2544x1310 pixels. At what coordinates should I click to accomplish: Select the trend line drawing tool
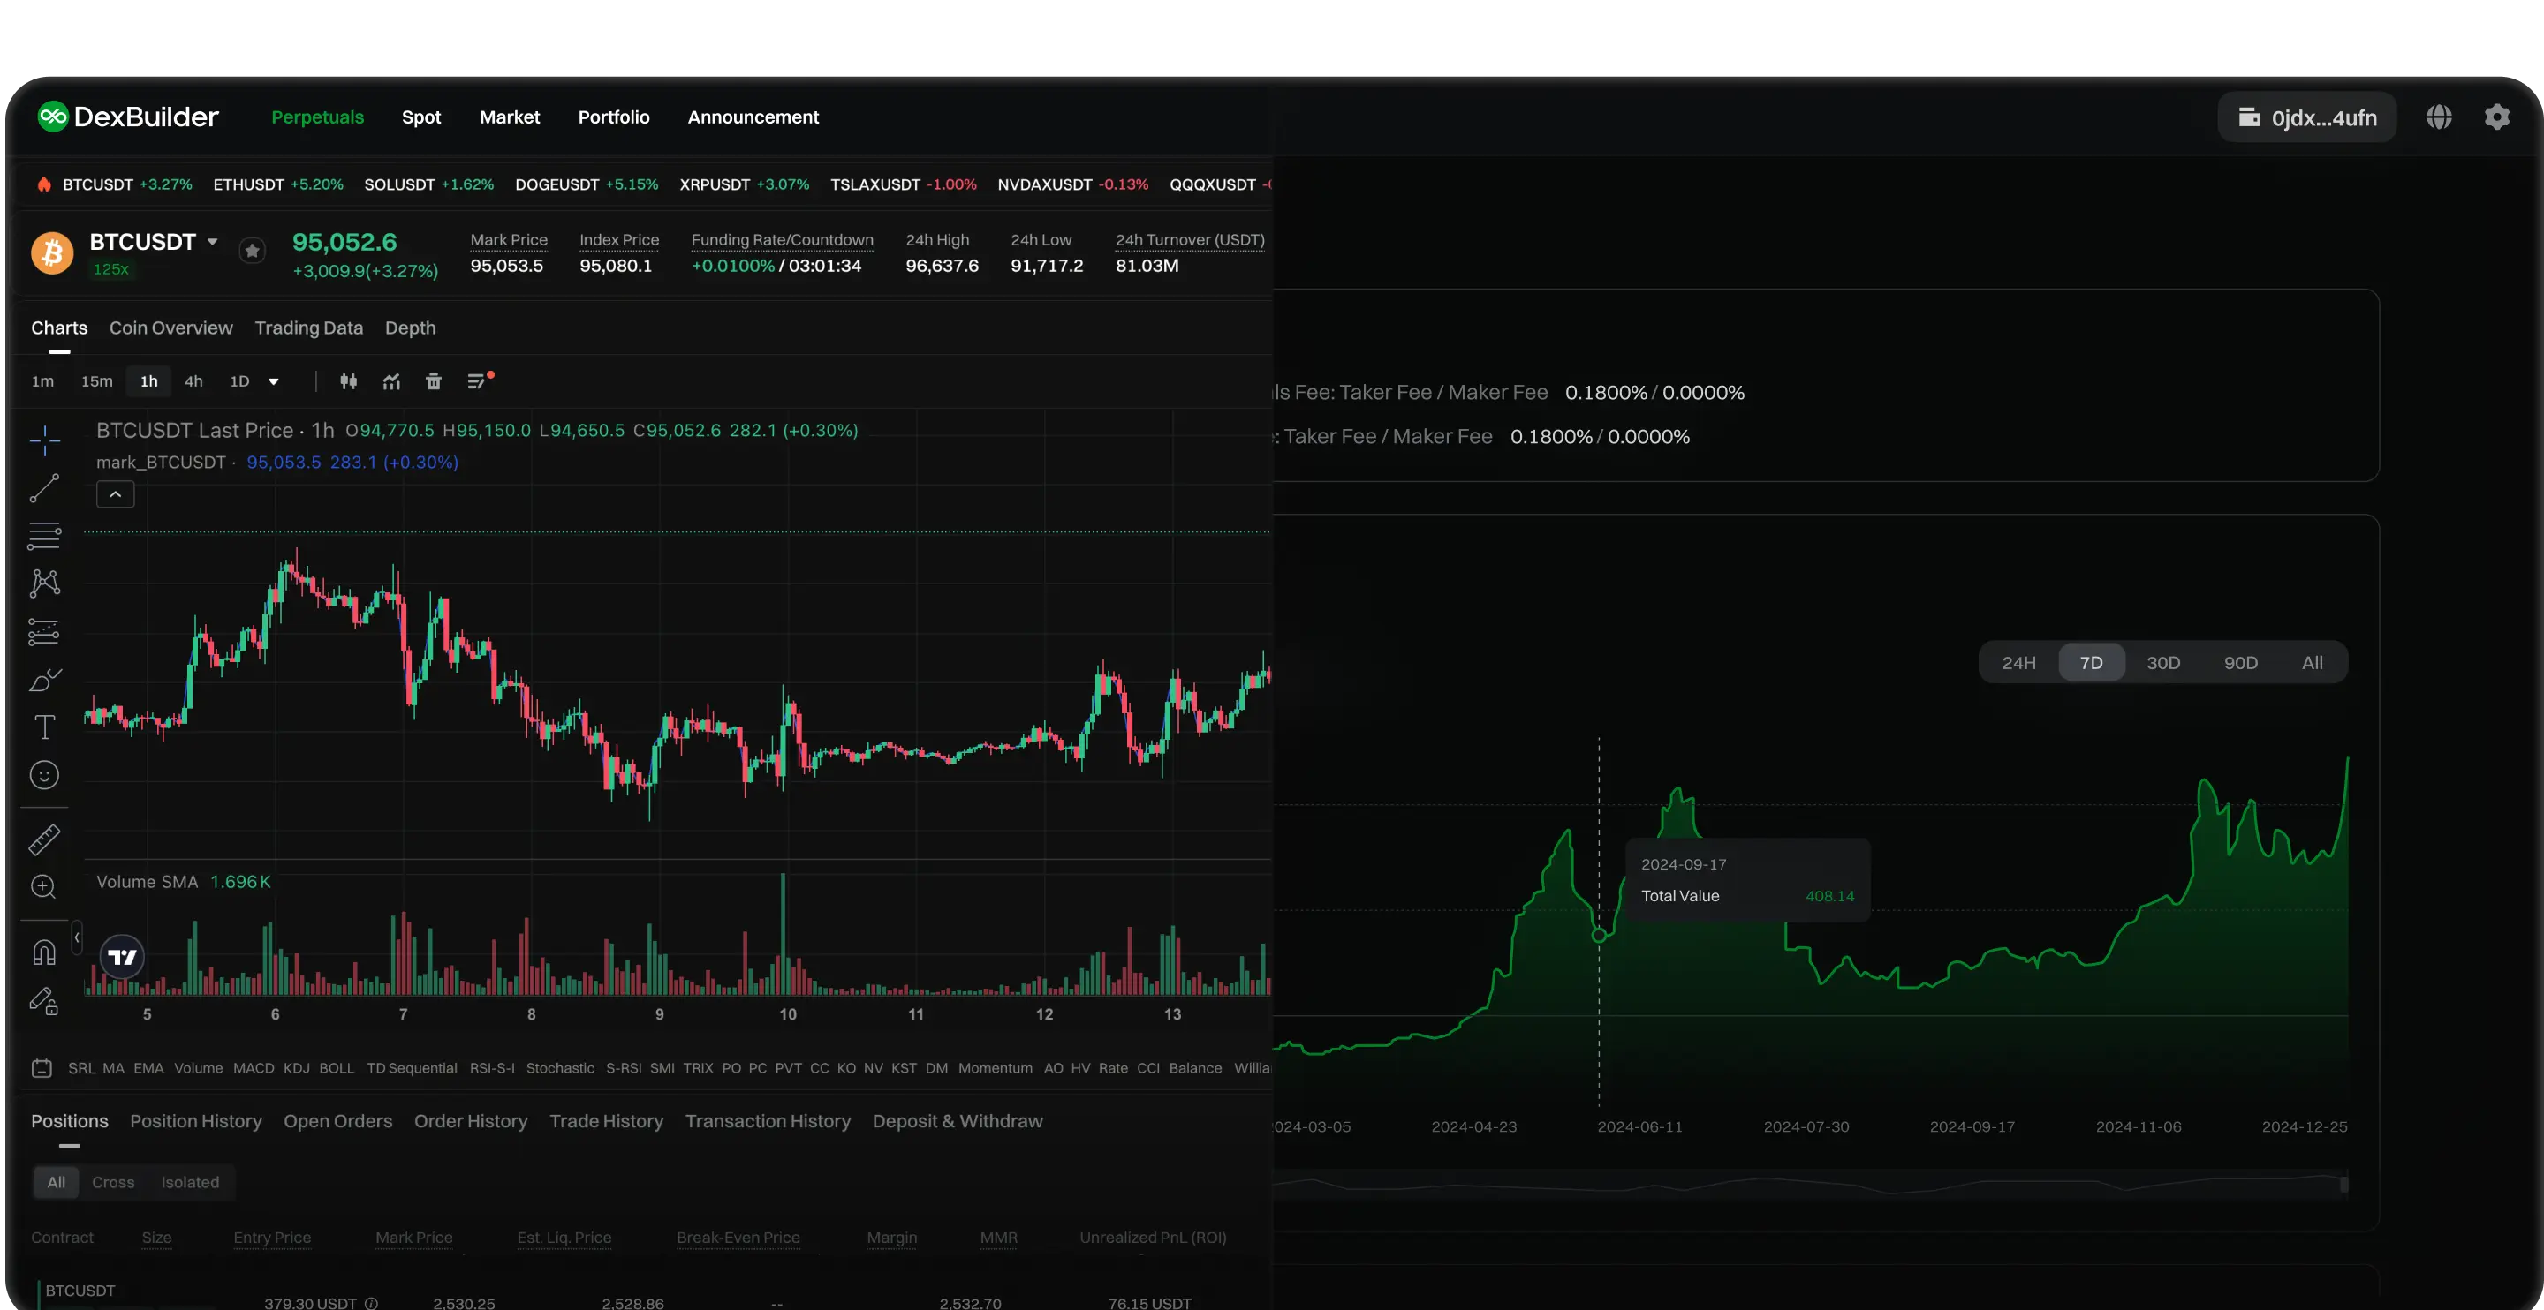point(44,487)
